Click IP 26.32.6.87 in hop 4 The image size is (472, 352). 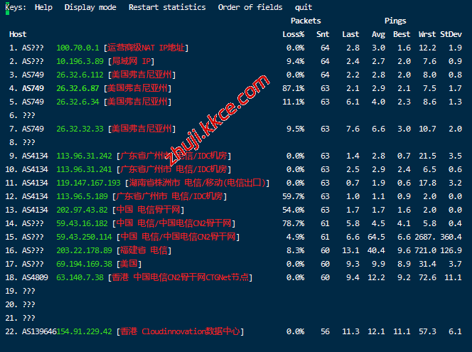coord(78,88)
